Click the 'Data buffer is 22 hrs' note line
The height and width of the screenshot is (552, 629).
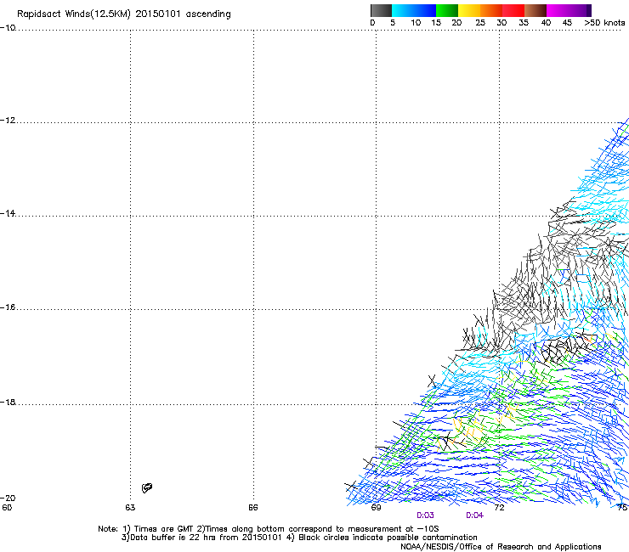[299, 538]
